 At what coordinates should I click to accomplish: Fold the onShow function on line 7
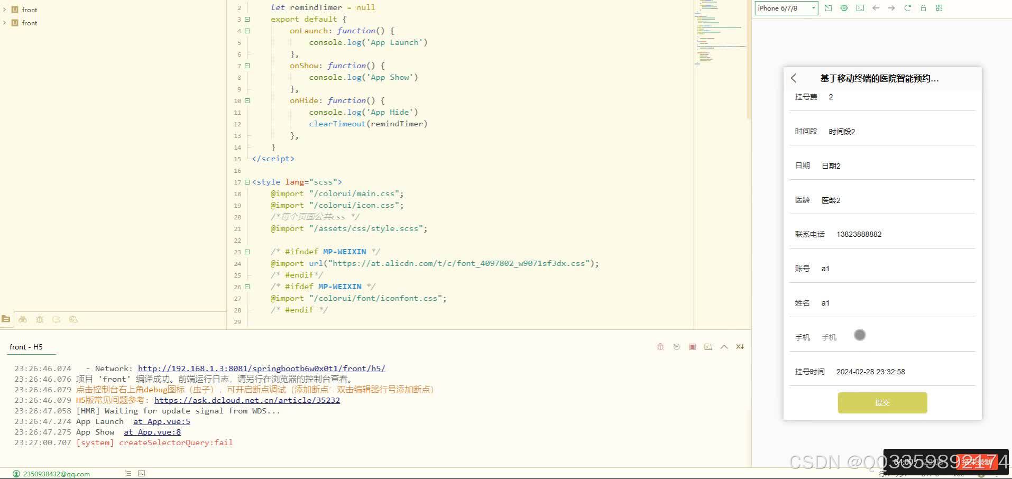click(x=247, y=66)
